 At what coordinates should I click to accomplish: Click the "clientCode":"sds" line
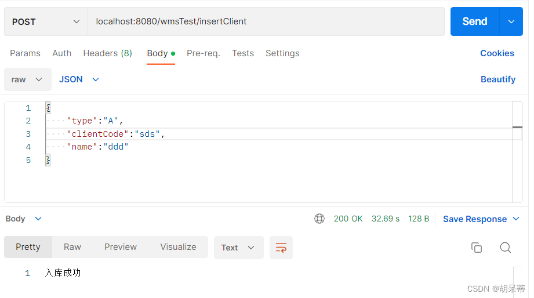pos(116,134)
